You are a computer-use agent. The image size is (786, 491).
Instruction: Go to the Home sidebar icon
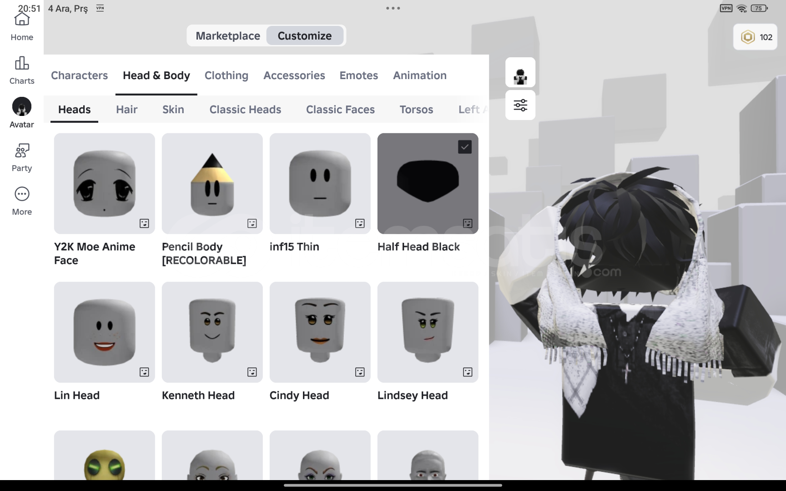[x=22, y=20]
